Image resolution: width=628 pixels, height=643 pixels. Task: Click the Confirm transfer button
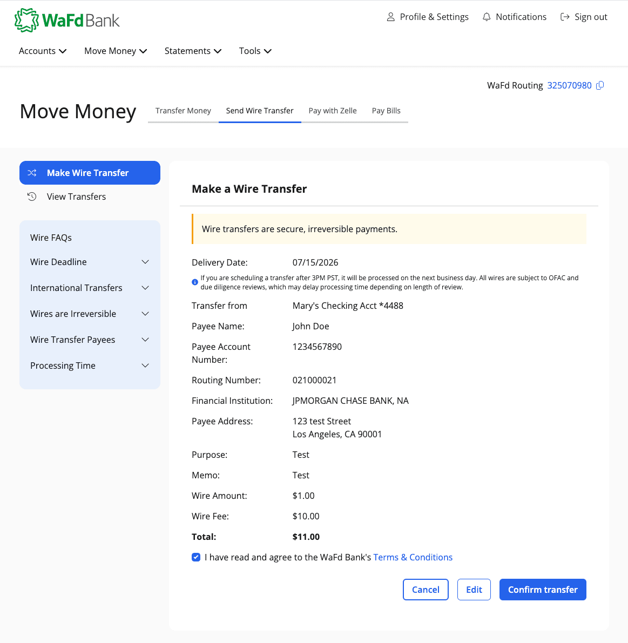point(543,589)
